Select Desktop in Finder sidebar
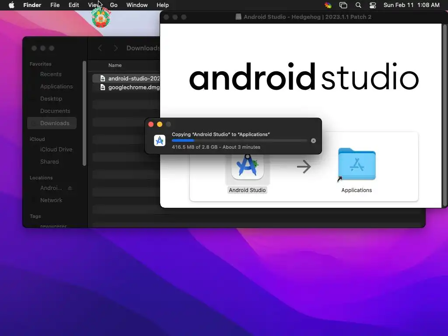This screenshot has height=336, width=448. (51, 98)
